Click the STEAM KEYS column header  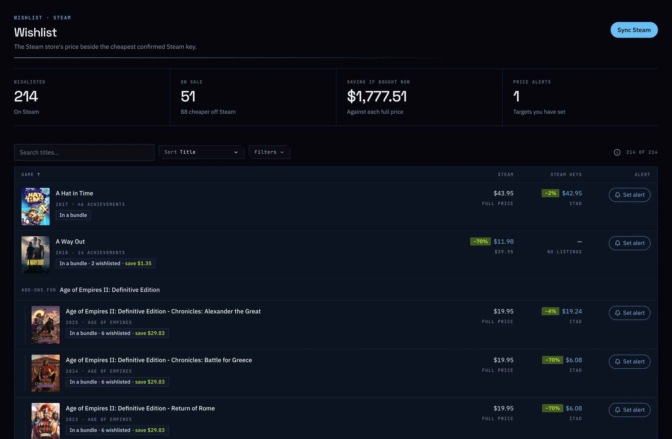(566, 175)
